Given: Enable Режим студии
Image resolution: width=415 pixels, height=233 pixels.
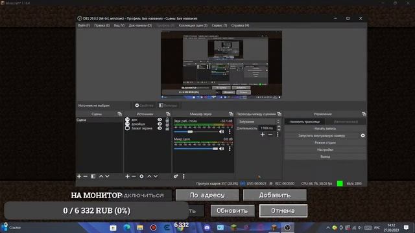Looking at the screenshot, I should 326,142.
